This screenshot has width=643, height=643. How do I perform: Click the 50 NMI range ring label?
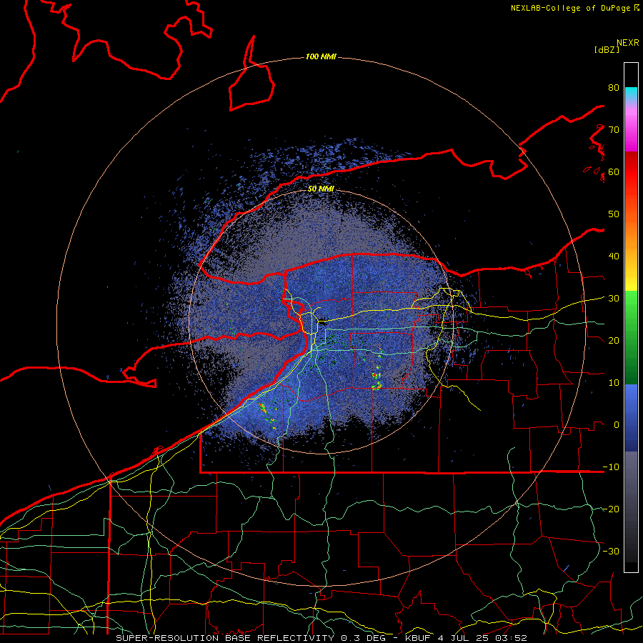pos(321,189)
